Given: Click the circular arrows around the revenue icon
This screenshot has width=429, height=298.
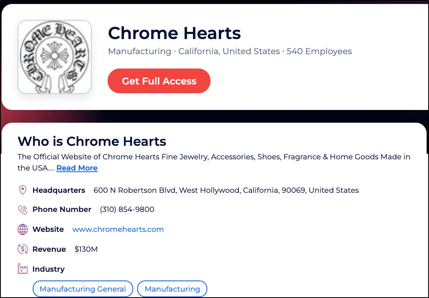Looking at the screenshot, I should pyautogui.click(x=23, y=249).
